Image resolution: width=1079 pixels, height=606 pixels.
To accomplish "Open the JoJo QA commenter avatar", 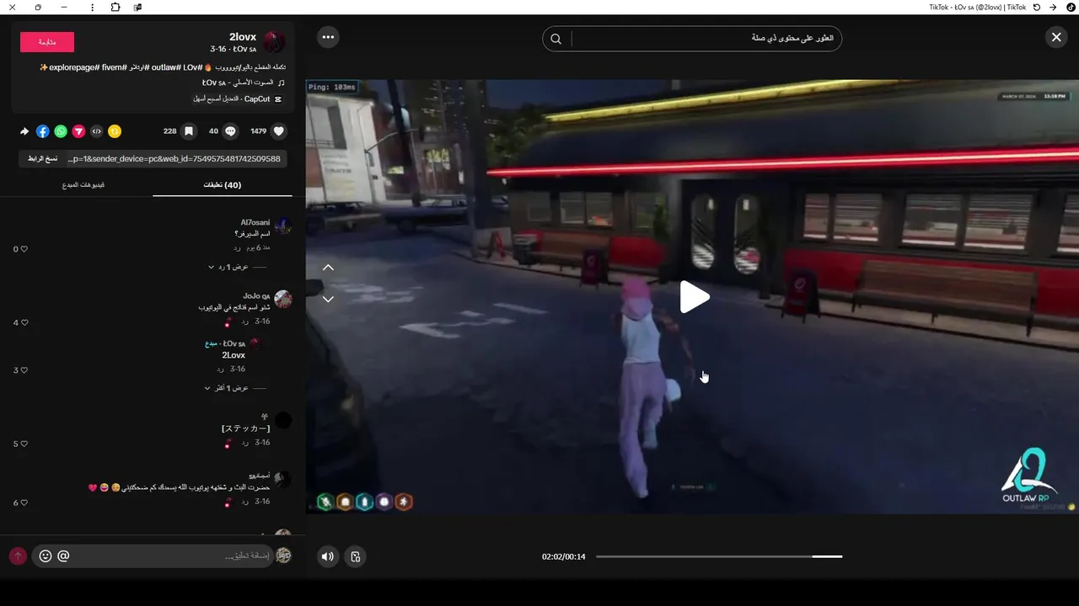I will (283, 299).
